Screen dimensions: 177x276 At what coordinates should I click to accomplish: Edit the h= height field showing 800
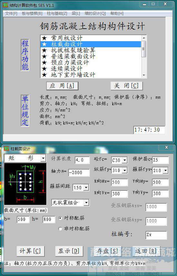click(49, 219)
